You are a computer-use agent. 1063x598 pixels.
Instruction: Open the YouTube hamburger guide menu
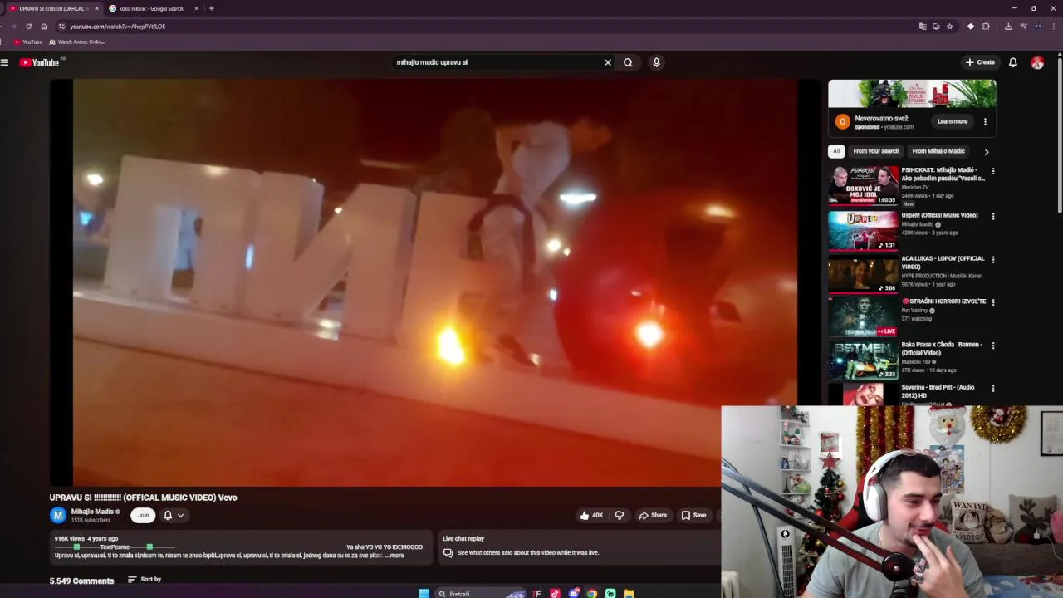pyautogui.click(x=5, y=62)
